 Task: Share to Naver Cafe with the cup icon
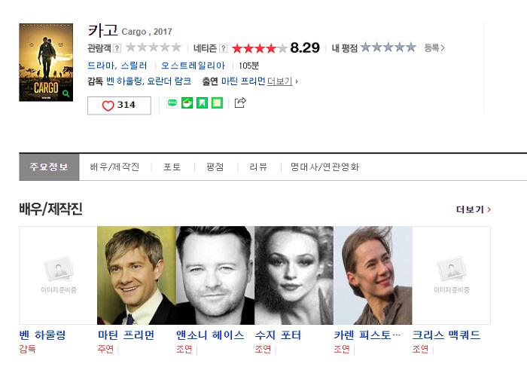point(187,102)
